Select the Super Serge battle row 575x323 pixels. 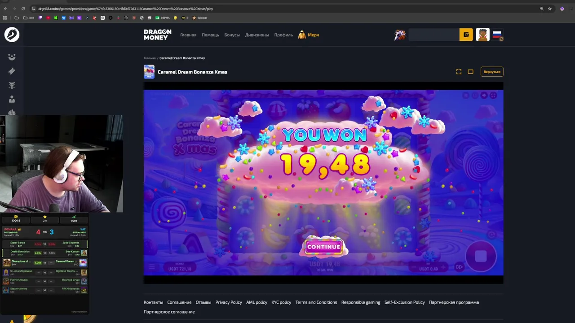(x=45, y=244)
